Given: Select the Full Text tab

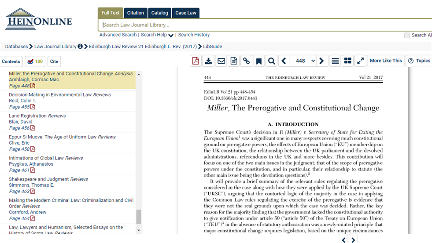Looking at the screenshot, I should pyautogui.click(x=110, y=13).
